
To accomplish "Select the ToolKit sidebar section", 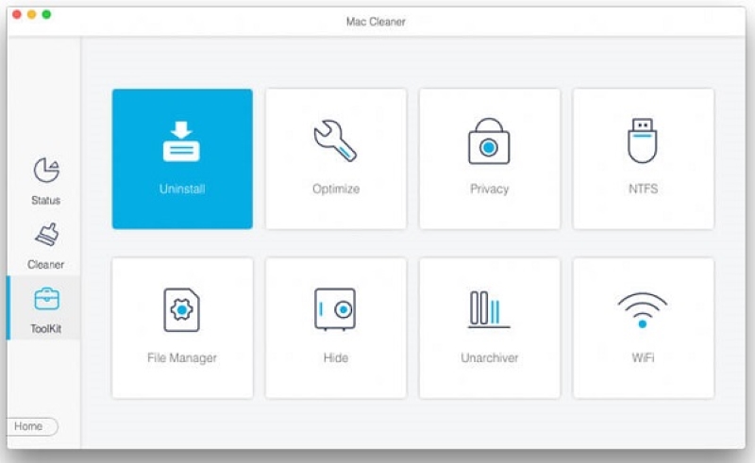I will [45, 308].
